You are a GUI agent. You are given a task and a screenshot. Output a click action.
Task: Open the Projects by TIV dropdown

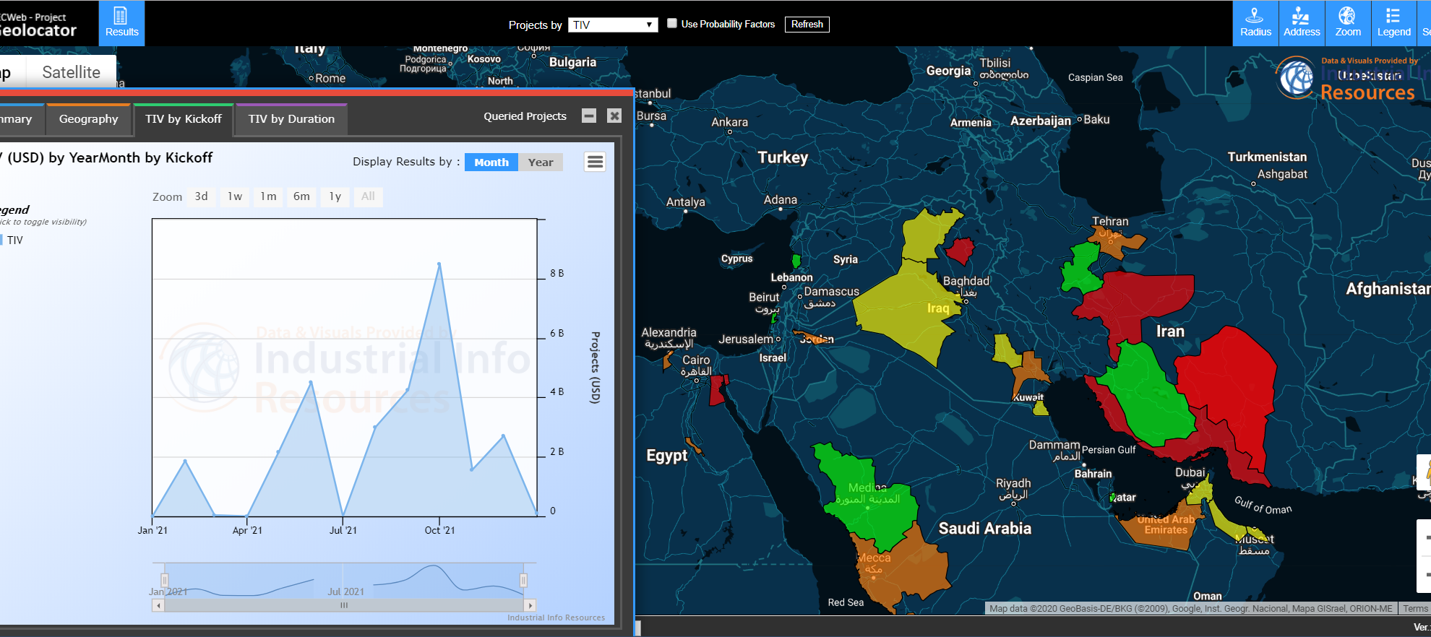tap(613, 25)
